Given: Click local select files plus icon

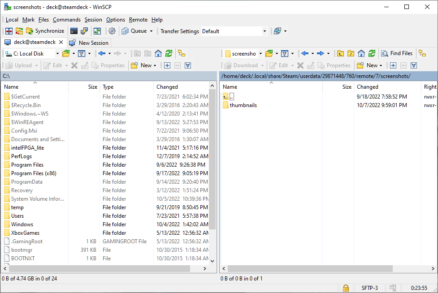Looking at the screenshot, I should (x=167, y=65).
